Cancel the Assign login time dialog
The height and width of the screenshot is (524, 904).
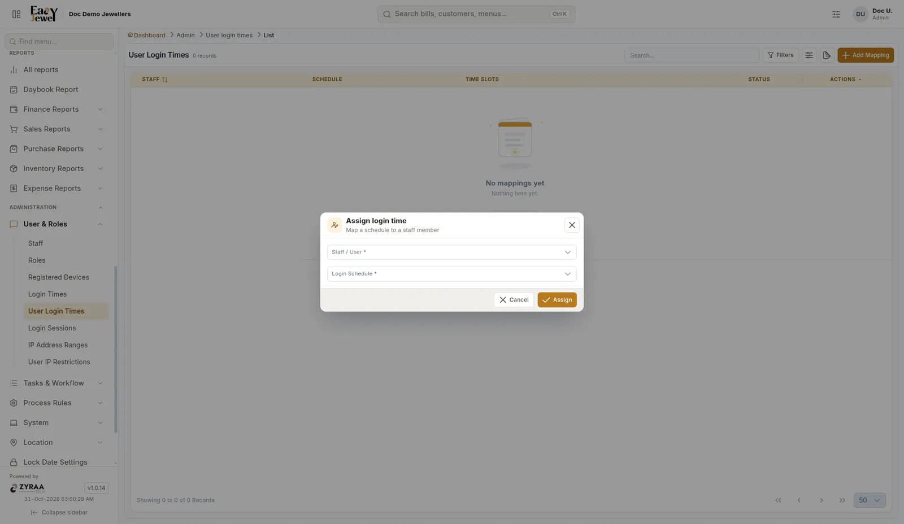tap(514, 300)
